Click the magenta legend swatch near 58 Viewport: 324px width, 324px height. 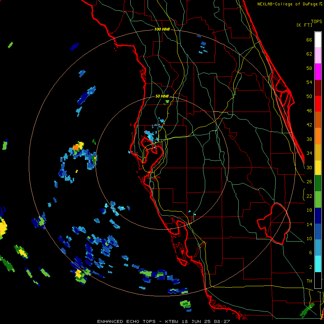318,72
